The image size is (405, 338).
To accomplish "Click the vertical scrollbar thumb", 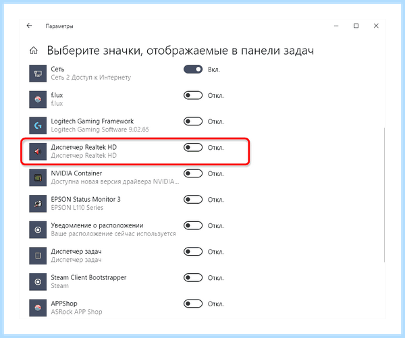I will coord(384,195).
